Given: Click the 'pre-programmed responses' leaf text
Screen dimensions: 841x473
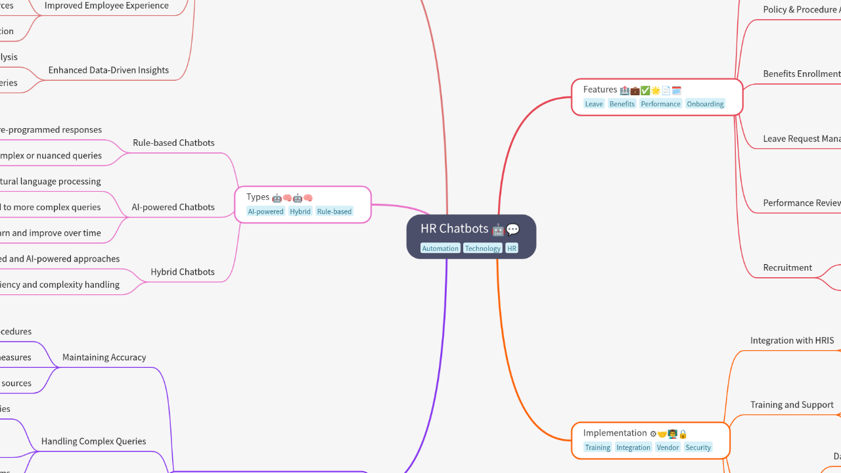Looking at the screenshot, I should 51,130.
